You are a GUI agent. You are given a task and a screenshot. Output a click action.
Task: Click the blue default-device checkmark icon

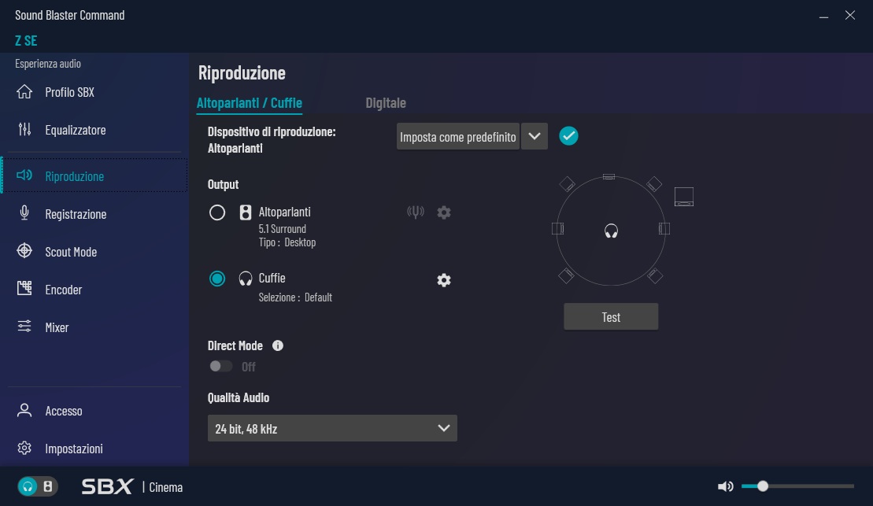pyautogui.click(x=568, y=136)
